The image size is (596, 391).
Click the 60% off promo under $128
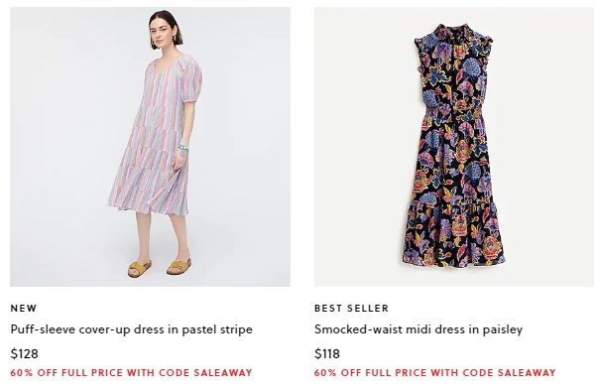[131, 373]
